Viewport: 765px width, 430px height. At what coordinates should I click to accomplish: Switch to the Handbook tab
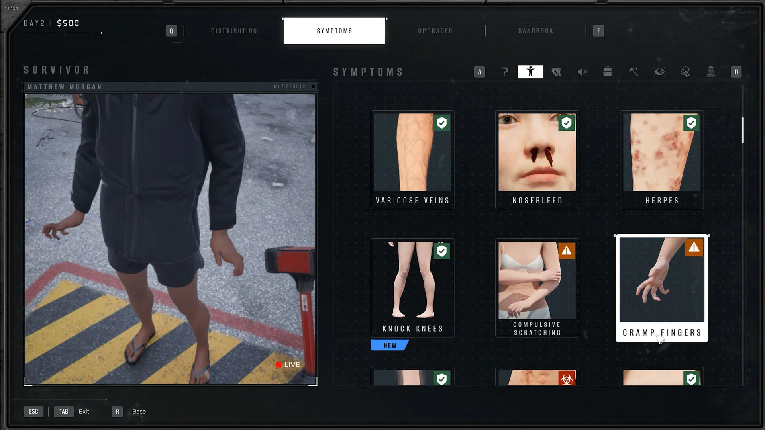[535, 31]
